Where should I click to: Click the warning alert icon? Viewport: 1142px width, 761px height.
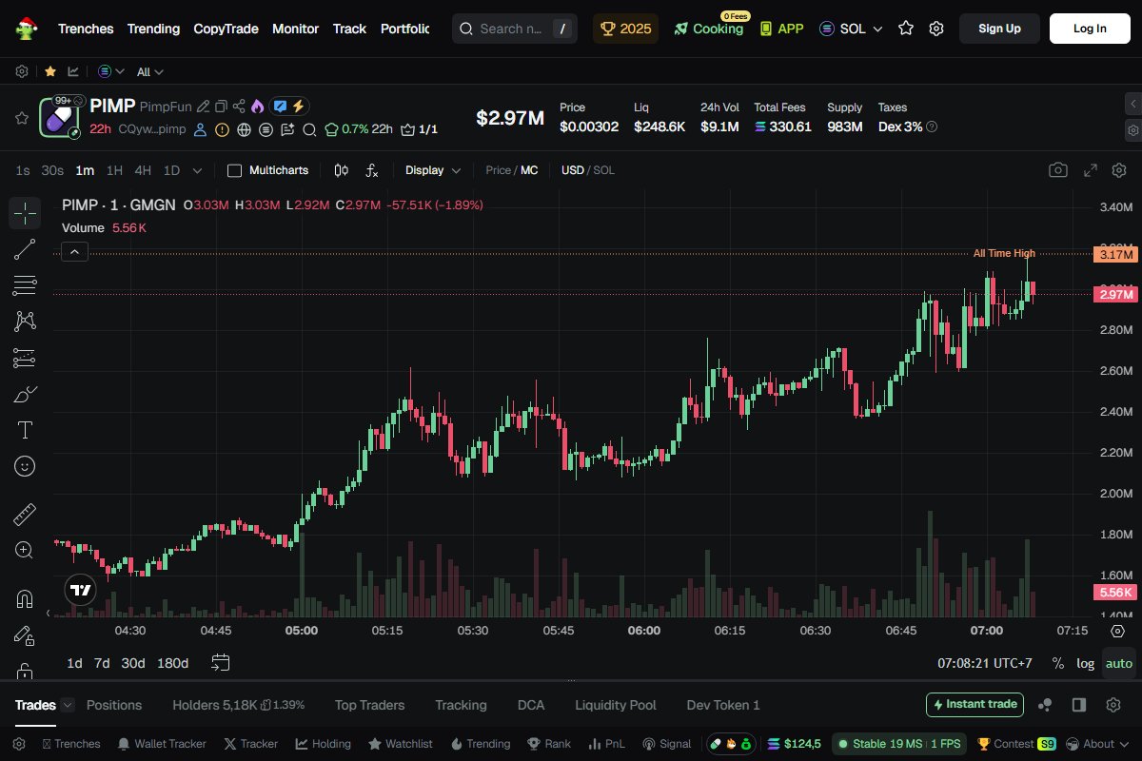click(x=222, y=129)
